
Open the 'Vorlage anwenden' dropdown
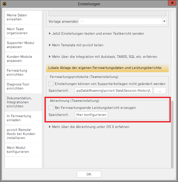point(164,22)
